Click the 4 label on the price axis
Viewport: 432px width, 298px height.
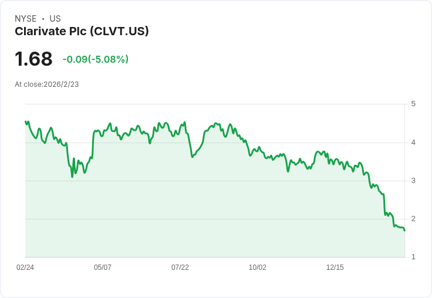(x=413, y=143)
